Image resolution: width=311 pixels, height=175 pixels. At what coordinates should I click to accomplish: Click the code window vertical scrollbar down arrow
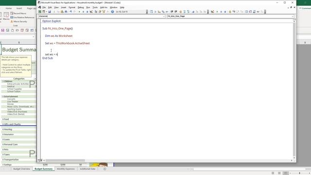point(294,158)
